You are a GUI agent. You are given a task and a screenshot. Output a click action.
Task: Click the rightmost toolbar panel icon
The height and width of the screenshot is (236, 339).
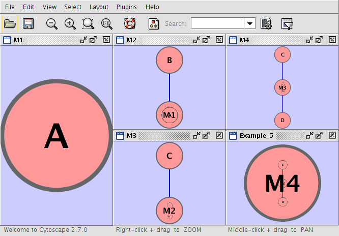(287, 24)
